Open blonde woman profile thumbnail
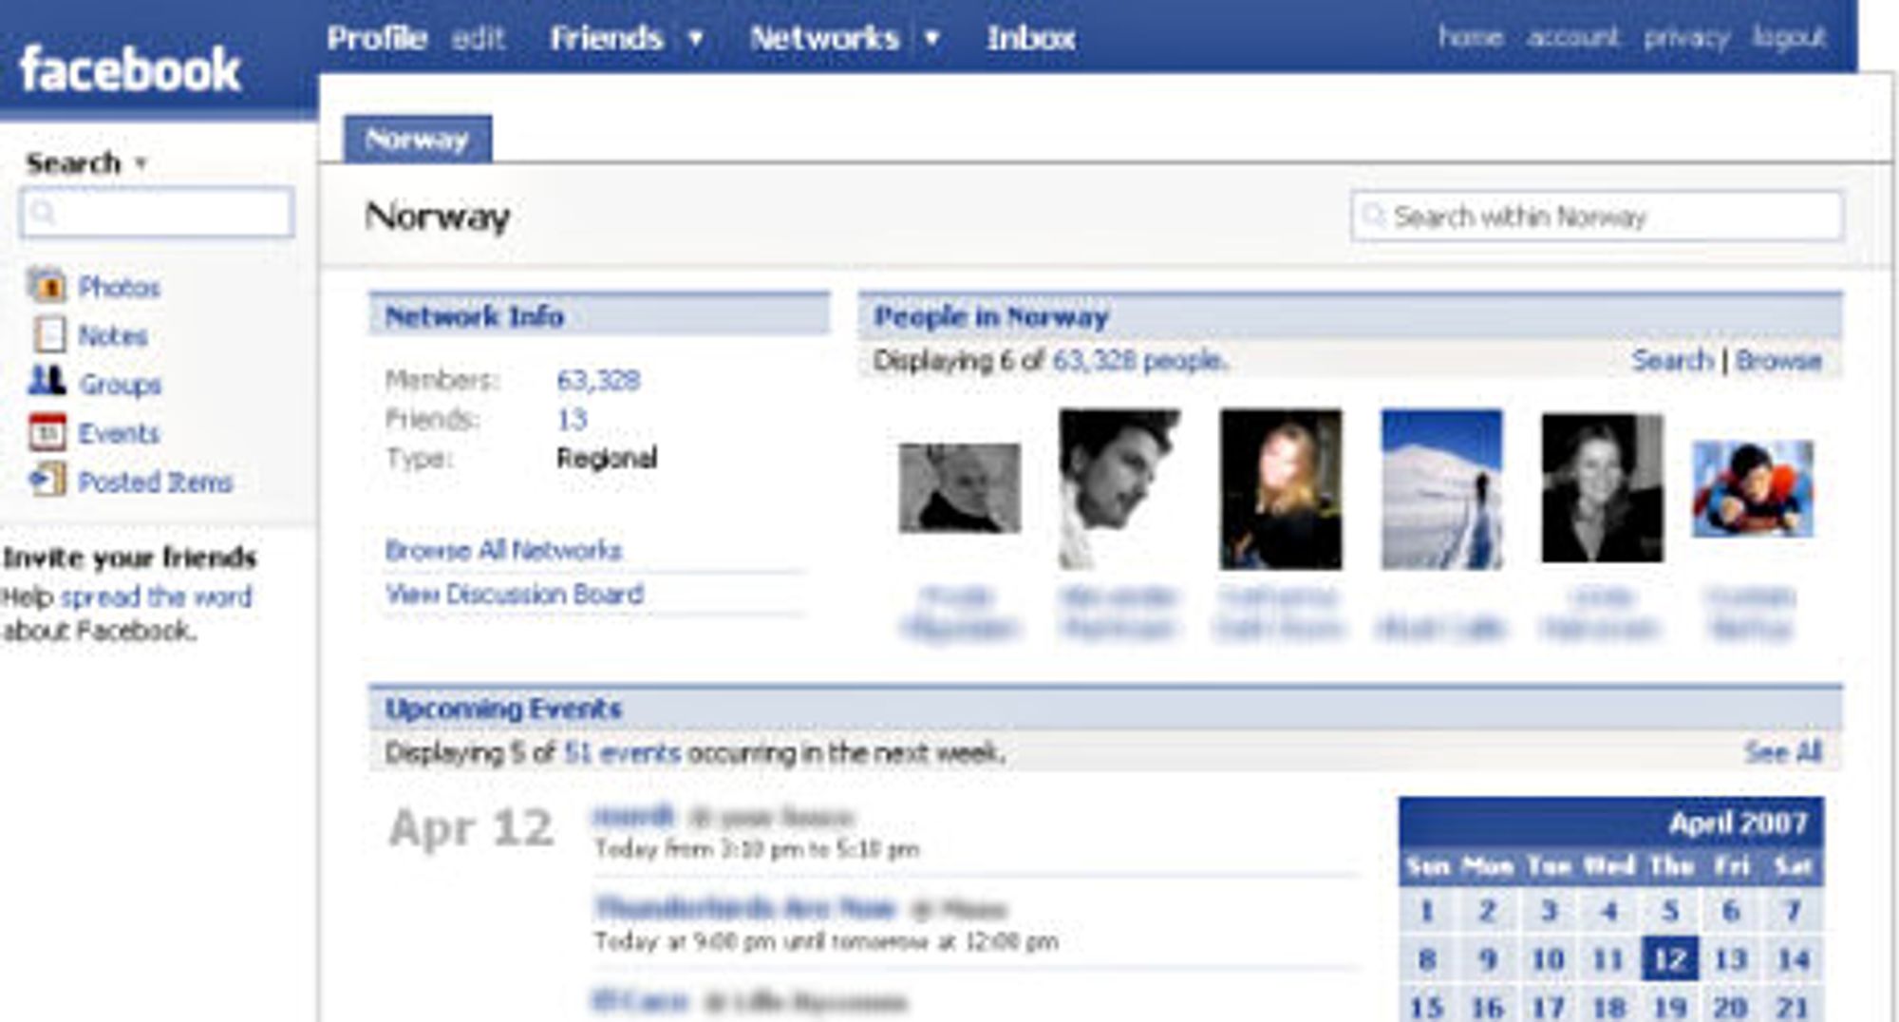 pos(1281,489)
